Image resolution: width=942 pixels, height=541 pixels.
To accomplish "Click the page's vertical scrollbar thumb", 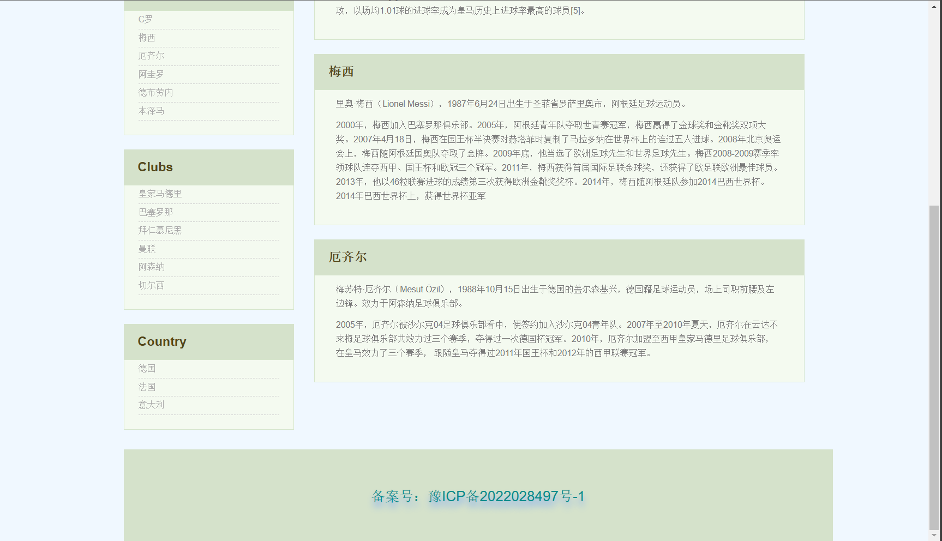I will point(934,367).
